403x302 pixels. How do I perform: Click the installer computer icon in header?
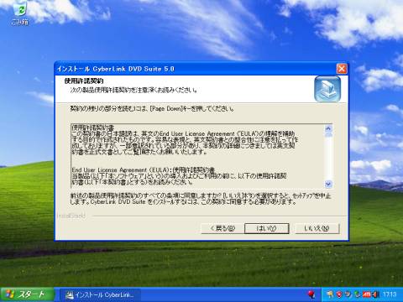click(327, 89)
